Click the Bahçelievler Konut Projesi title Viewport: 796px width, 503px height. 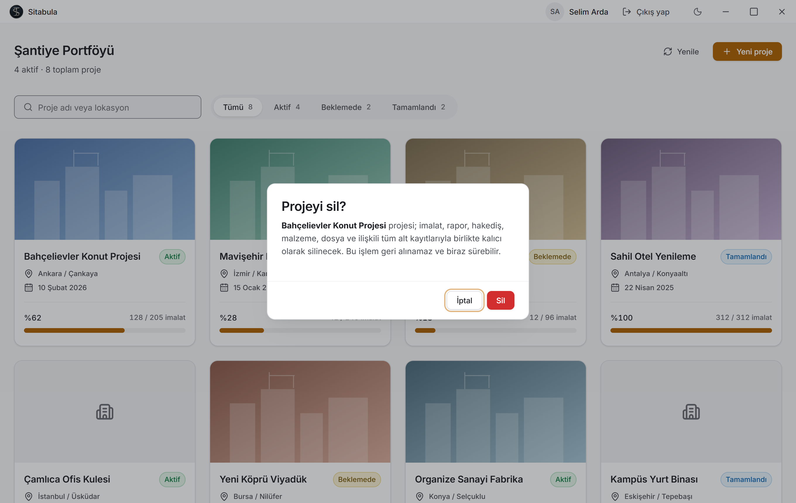click(x=82, y=256)
